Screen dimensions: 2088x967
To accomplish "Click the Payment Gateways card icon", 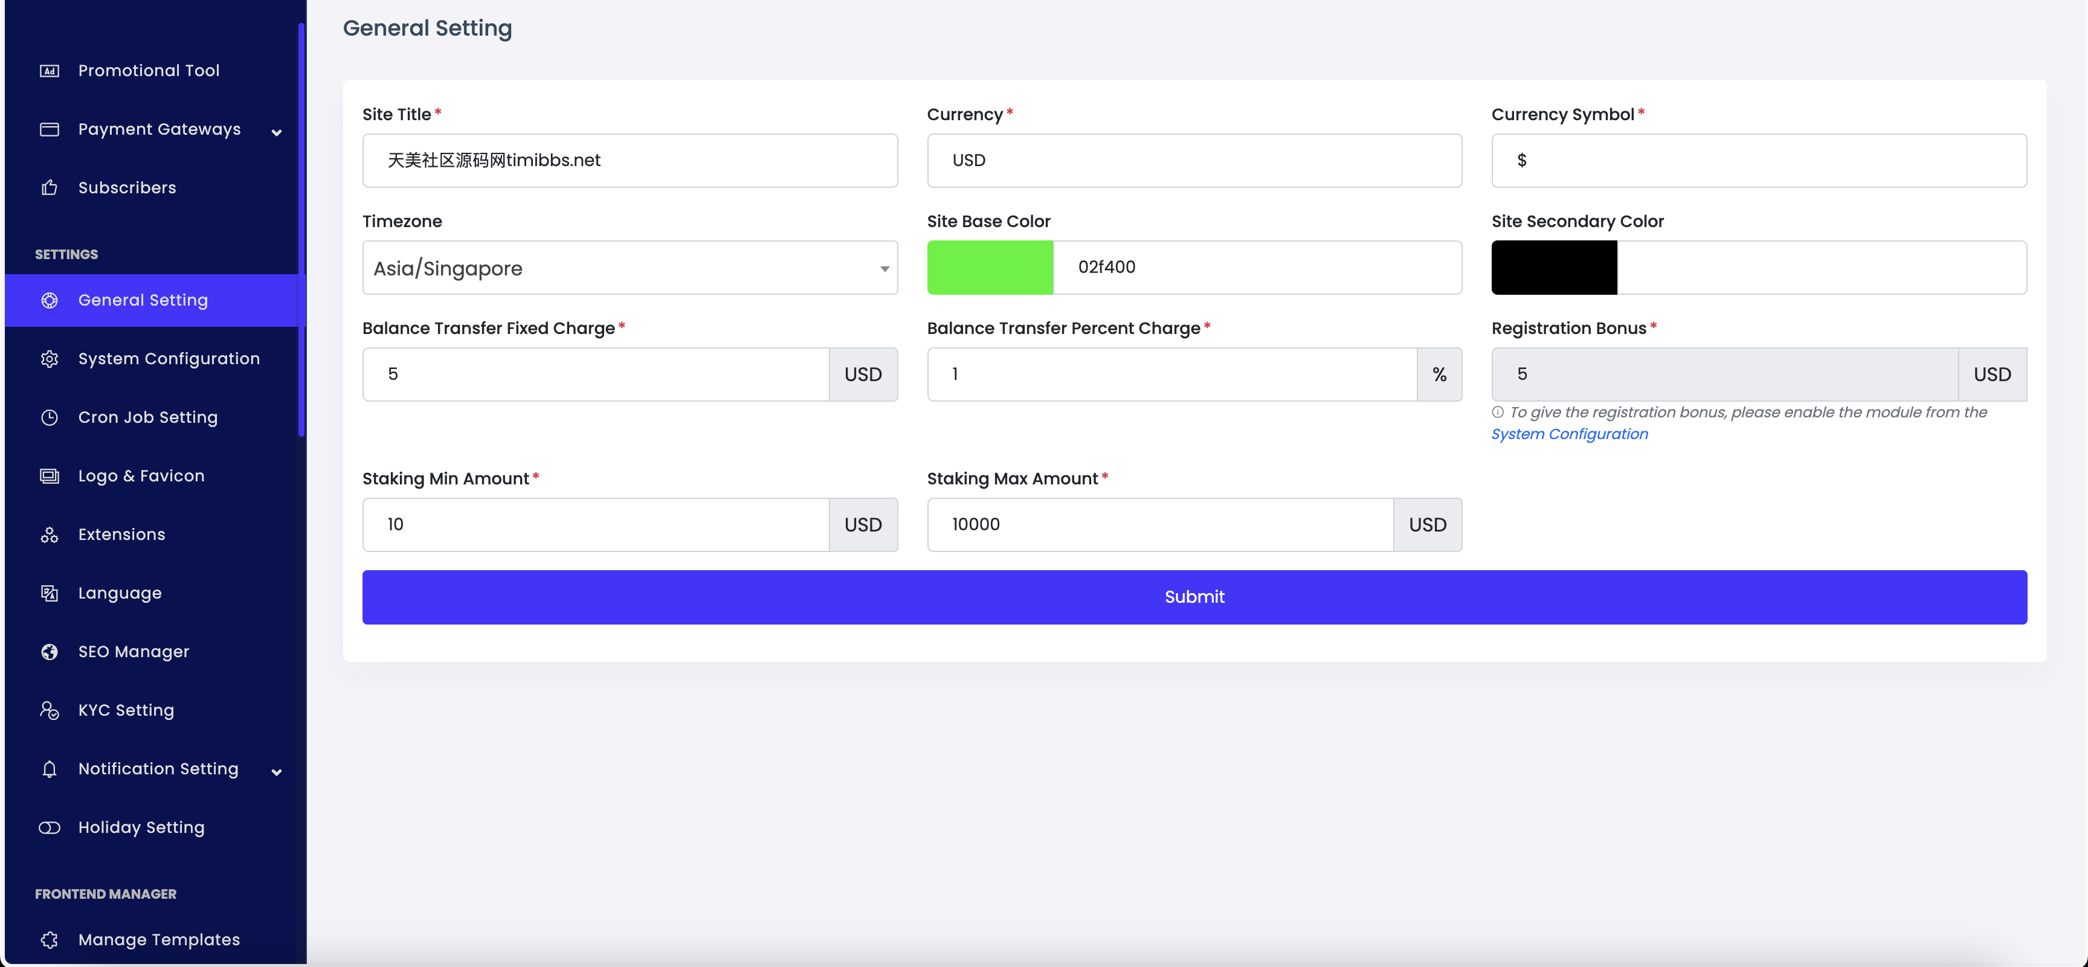I will pos(50,129).
